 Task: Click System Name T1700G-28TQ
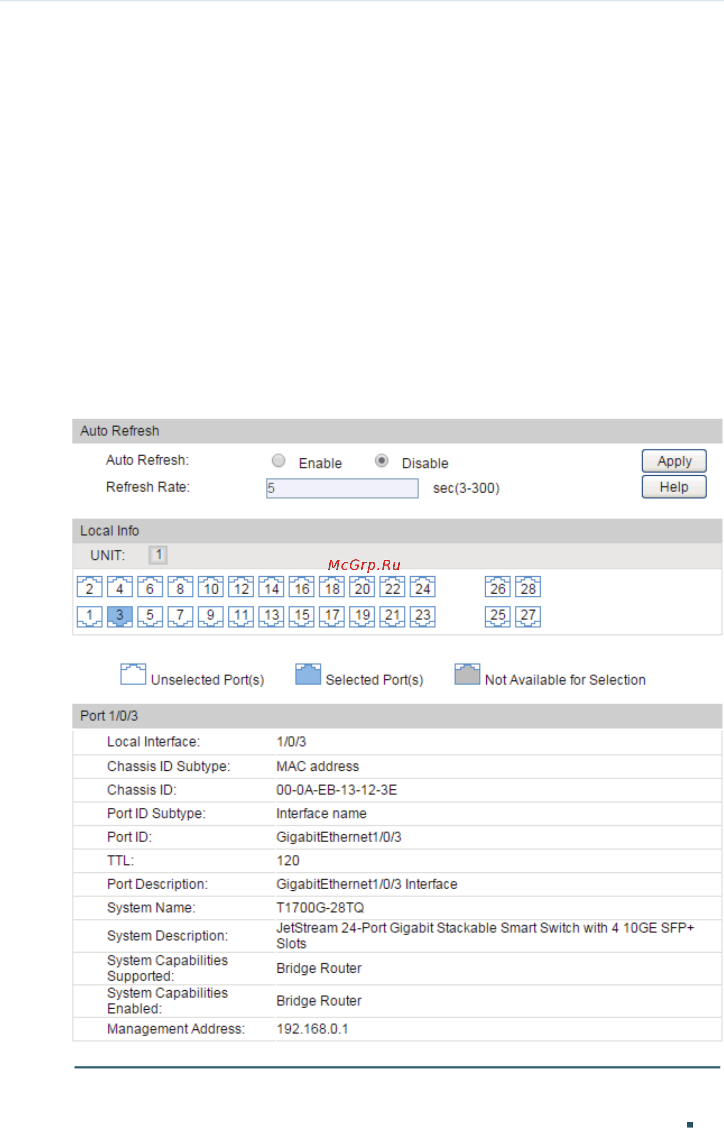(320, 908)
